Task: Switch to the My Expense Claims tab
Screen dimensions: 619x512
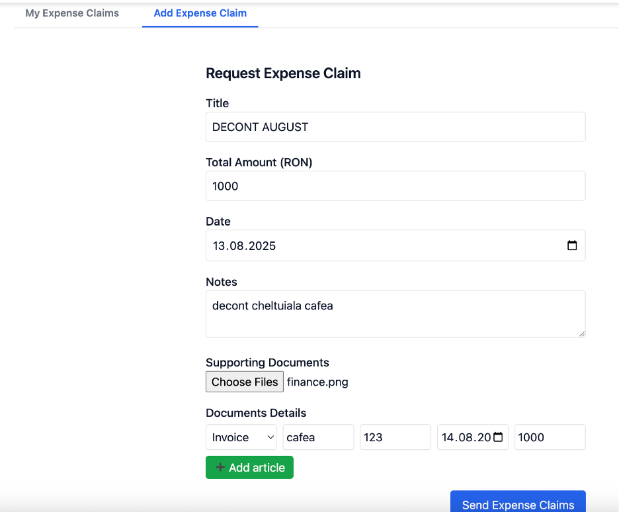Action: tap(72, 13)
